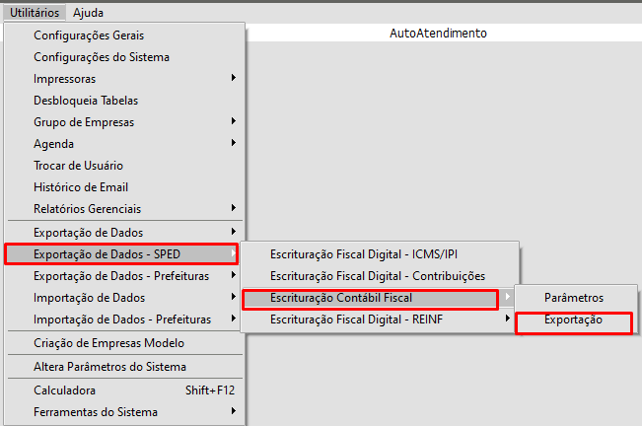Open Agenda submenu

pyautogui.click(x=124, y=144)
